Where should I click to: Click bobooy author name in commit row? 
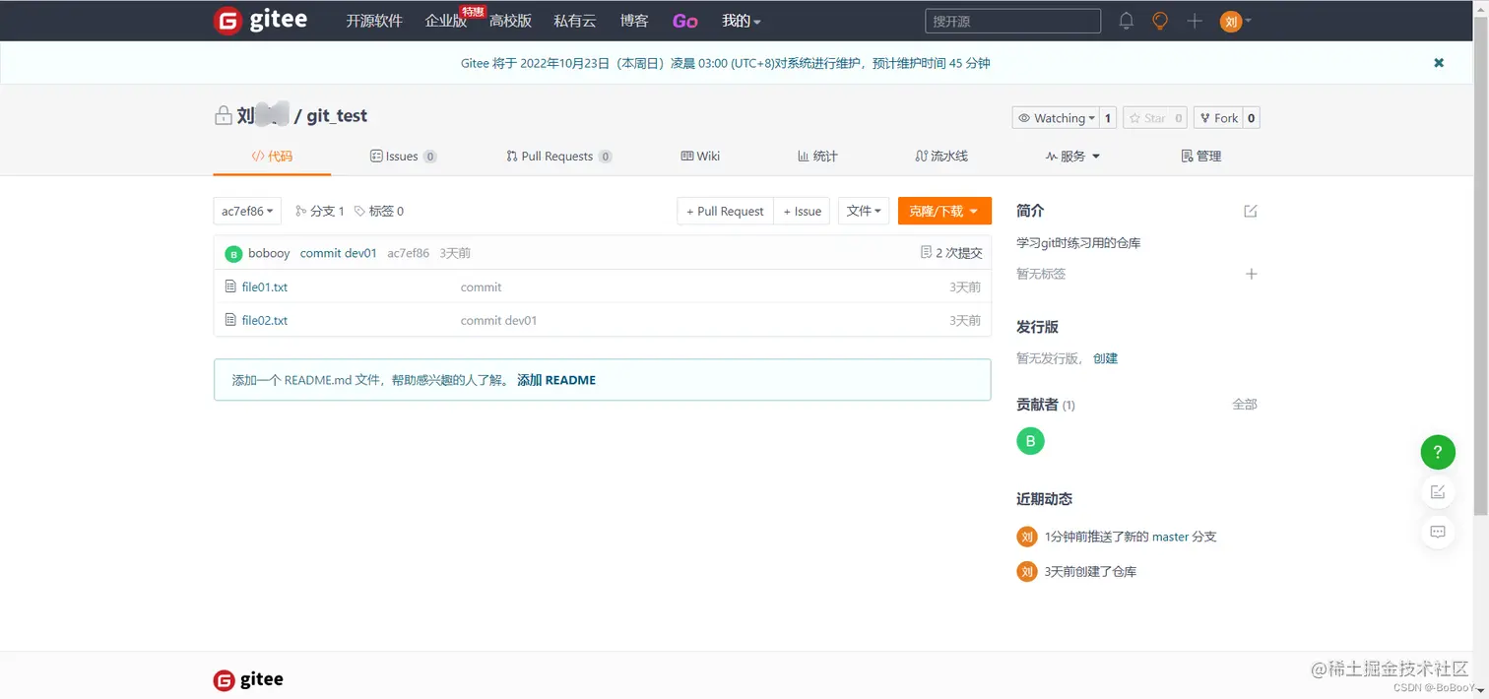(x=269, y=253)
